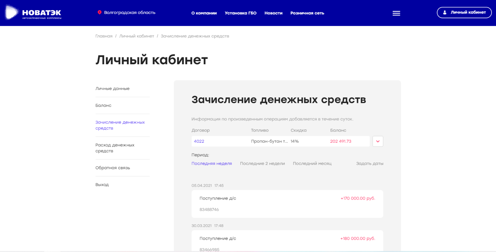
Task: Open Расход денежных средств section
Action: 115,148
